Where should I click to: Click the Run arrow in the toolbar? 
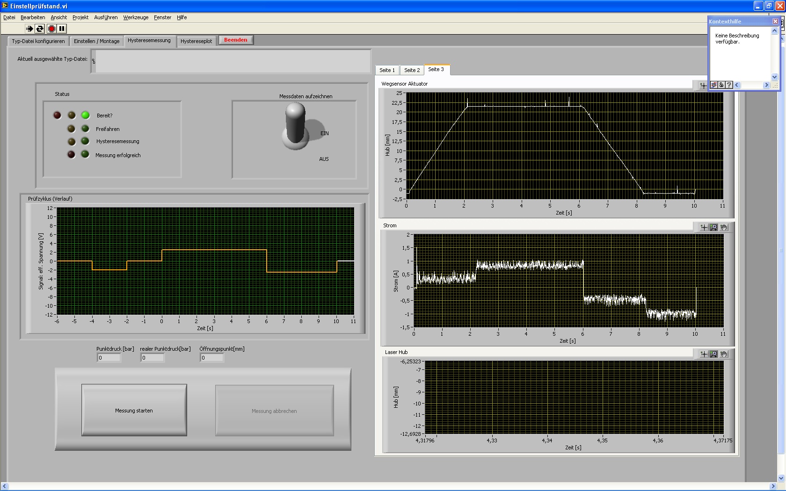coord(29,29)
